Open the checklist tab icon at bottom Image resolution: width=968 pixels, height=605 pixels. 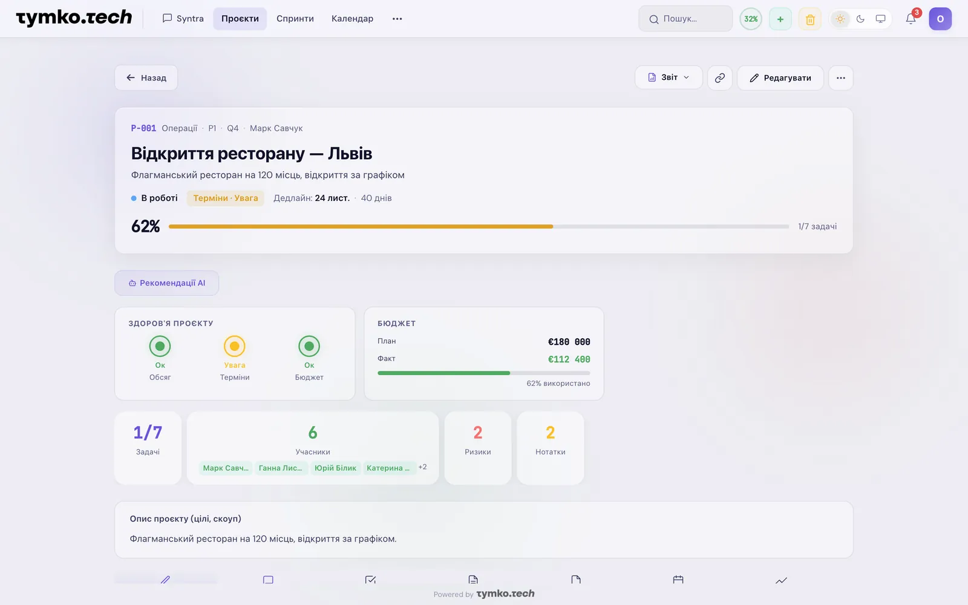[x=371, y=580]
